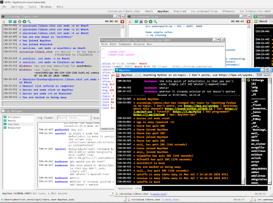This screenshot has width=273, height=203.
Task: Open the Tools menu
Action: tap(32, 7)
